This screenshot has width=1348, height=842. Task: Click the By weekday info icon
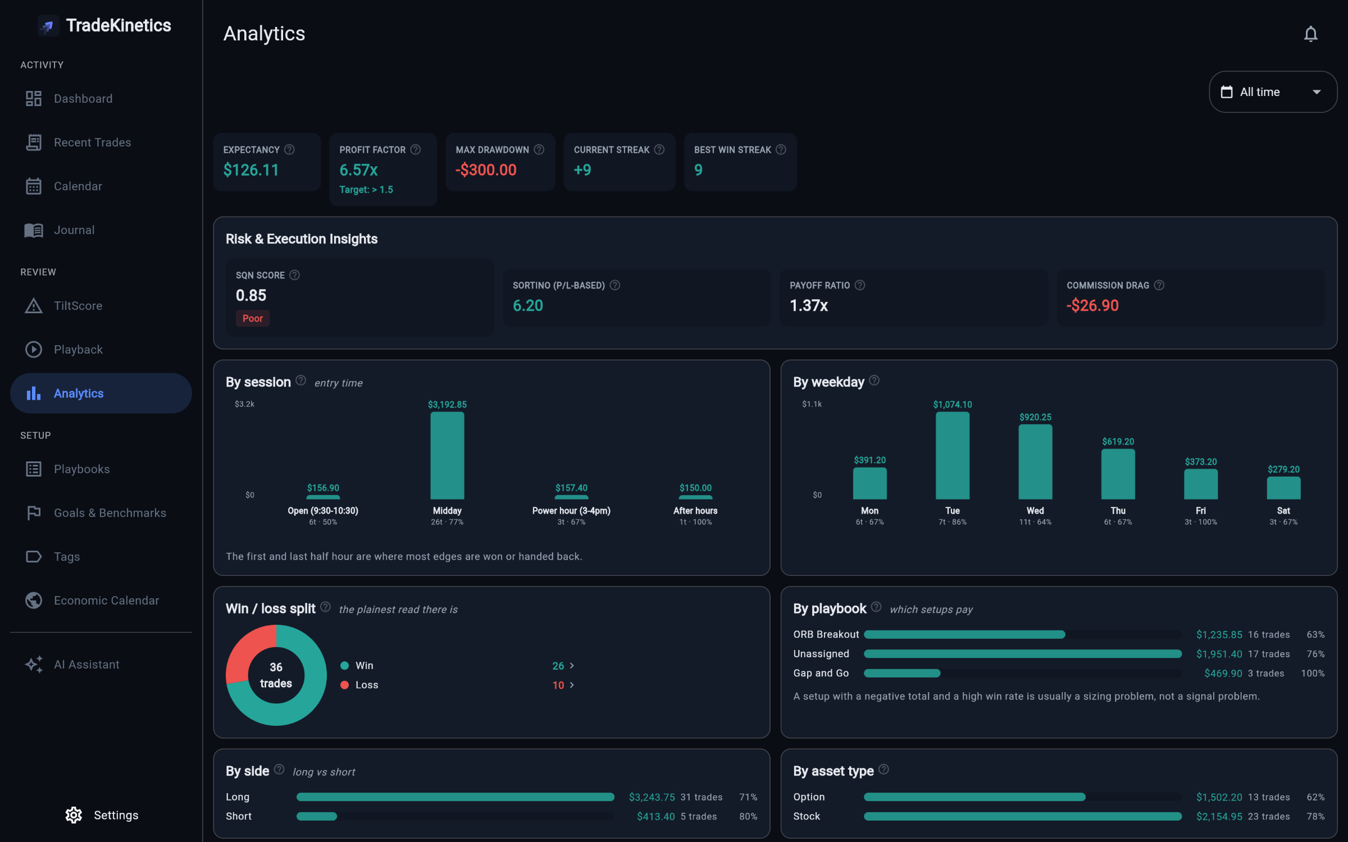point(875,381)
